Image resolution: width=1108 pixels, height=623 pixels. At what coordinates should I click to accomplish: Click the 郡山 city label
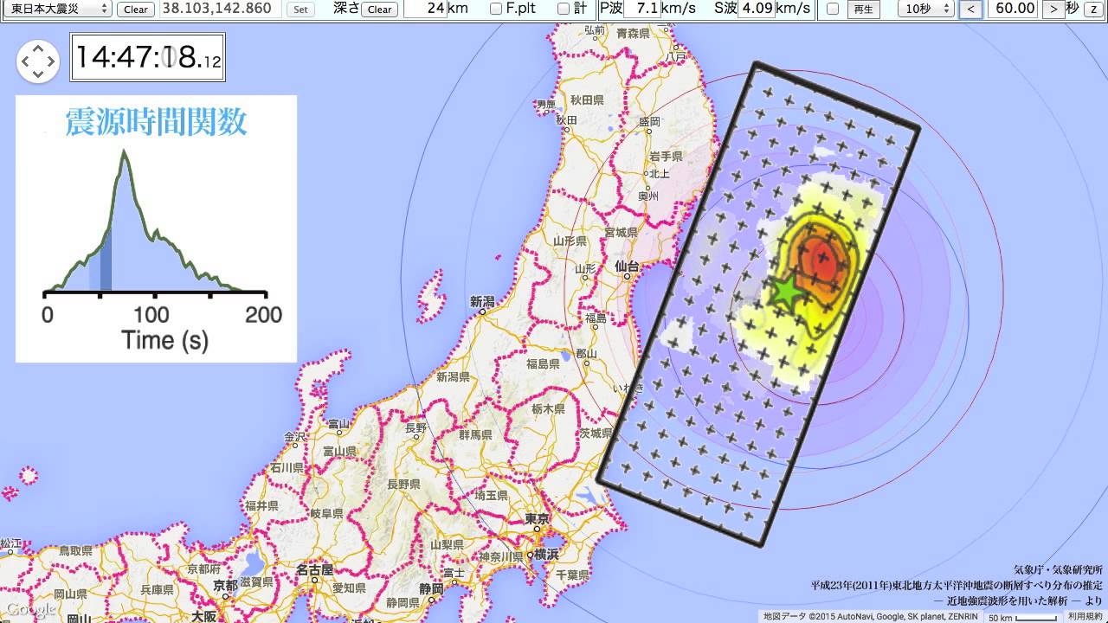(x=586, y=353)
